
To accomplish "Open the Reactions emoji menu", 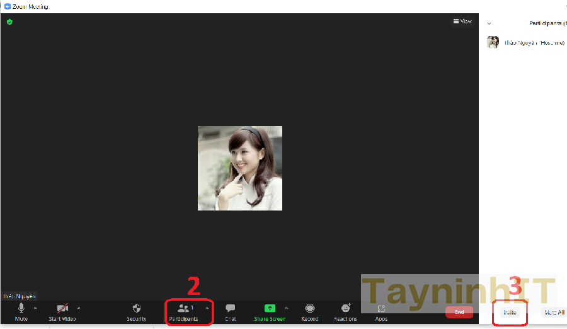I will pyautogui.click(x=345, y=308).
